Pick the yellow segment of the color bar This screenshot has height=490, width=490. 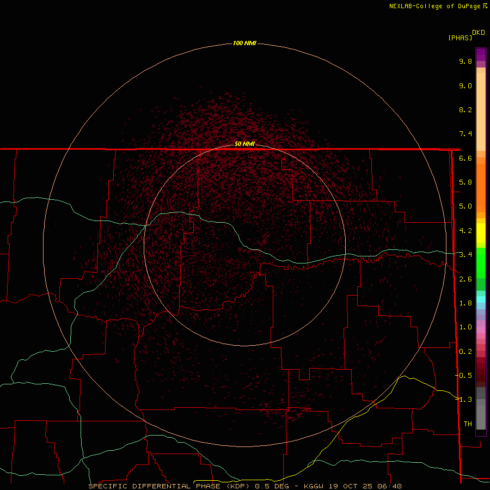pos(481,233)
